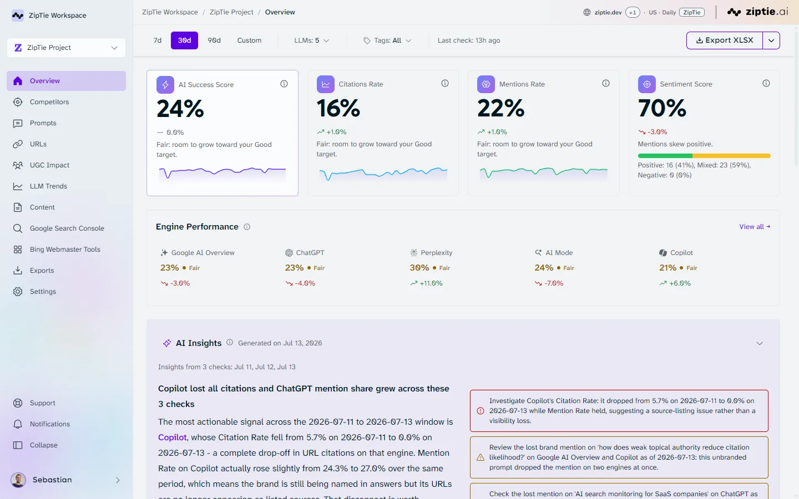Click the ziptie.ai logo
The image size is (799, 499).
[758, 12]
